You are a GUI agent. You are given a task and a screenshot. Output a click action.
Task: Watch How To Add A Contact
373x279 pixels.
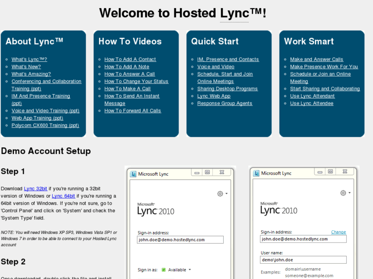(130, 59)
